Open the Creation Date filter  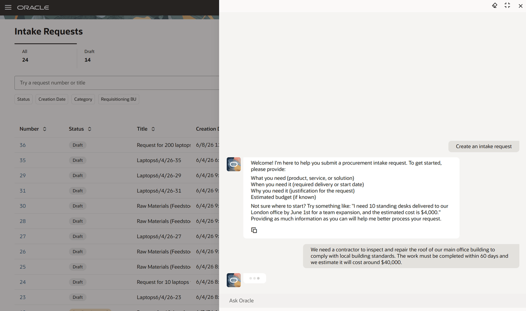tap(52, 99)
